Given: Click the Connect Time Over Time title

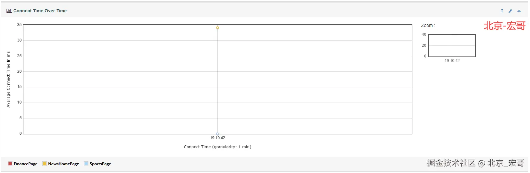Looking at the screenshot, I should click(x=40, y=11).
